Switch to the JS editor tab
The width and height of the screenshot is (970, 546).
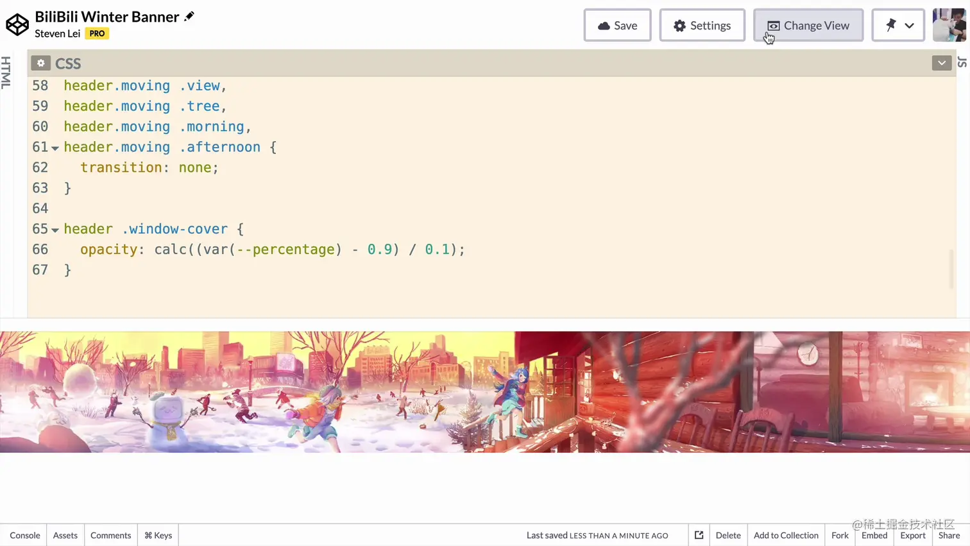962,62
